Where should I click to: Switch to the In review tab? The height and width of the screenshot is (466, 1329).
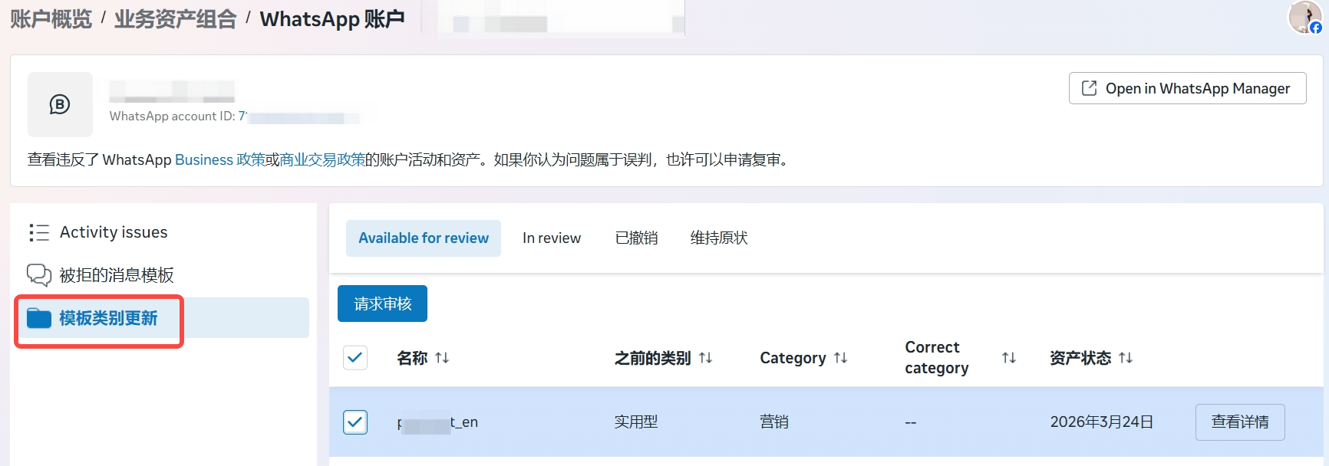point(551,238)
